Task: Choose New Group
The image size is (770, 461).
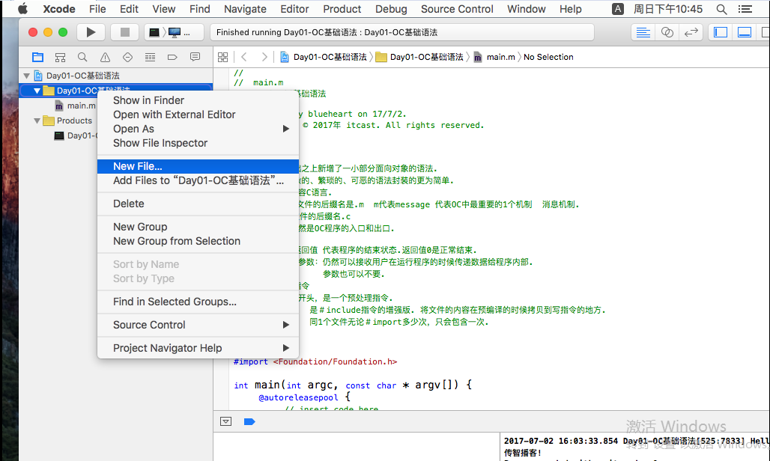Action: tap(198, 227)
